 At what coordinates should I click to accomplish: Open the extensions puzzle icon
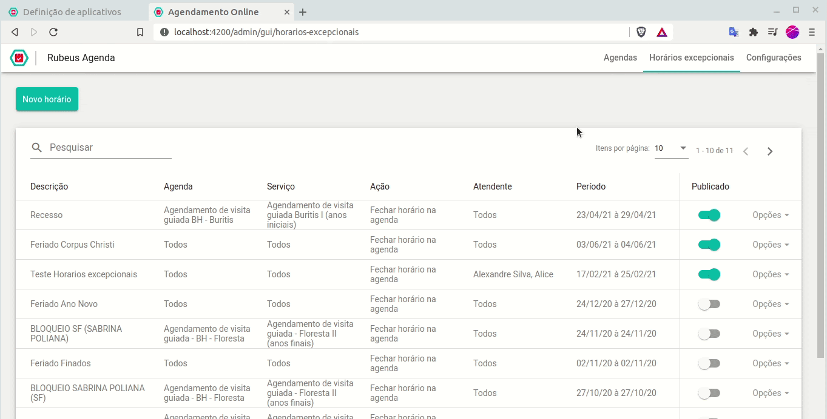tap(754, 32)
